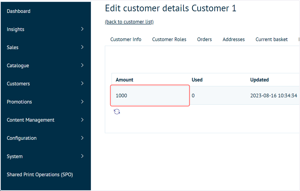Image resolution: width=300 pixels, height=191 pixels.
Task: Click the Amount column header
Action: click(x=124, y=80)
